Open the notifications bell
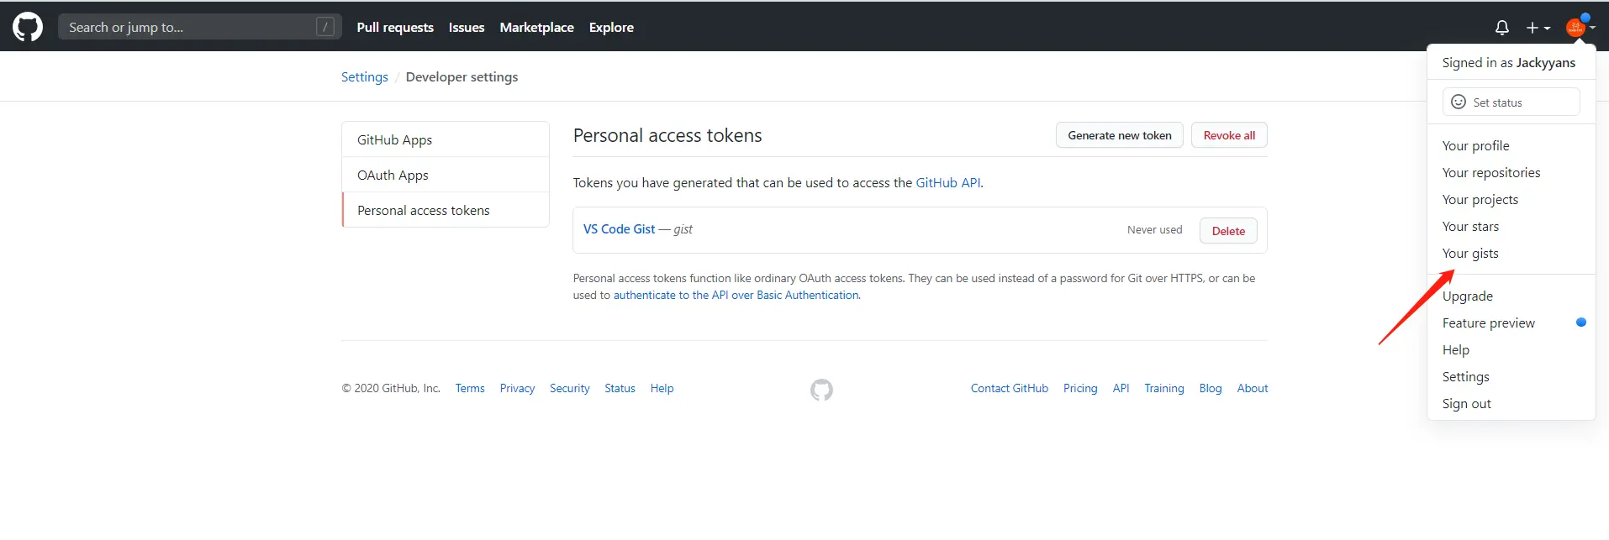The image size is (1609, 540). point(1501,28)
